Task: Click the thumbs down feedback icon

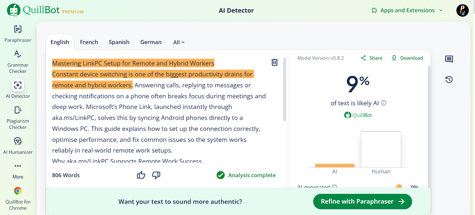Action: coord(156,175)
